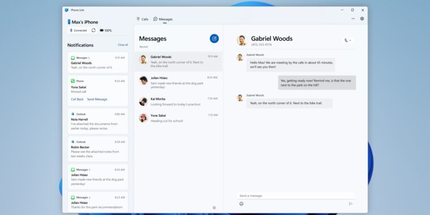
Task: Minimize the Phone Link window
Action: tap(342, 10)
